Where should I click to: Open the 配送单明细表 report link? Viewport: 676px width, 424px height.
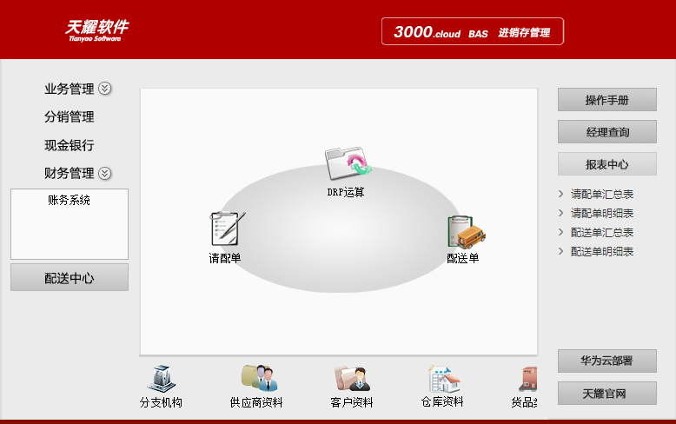pyautogui.click(x=602, y=252)
